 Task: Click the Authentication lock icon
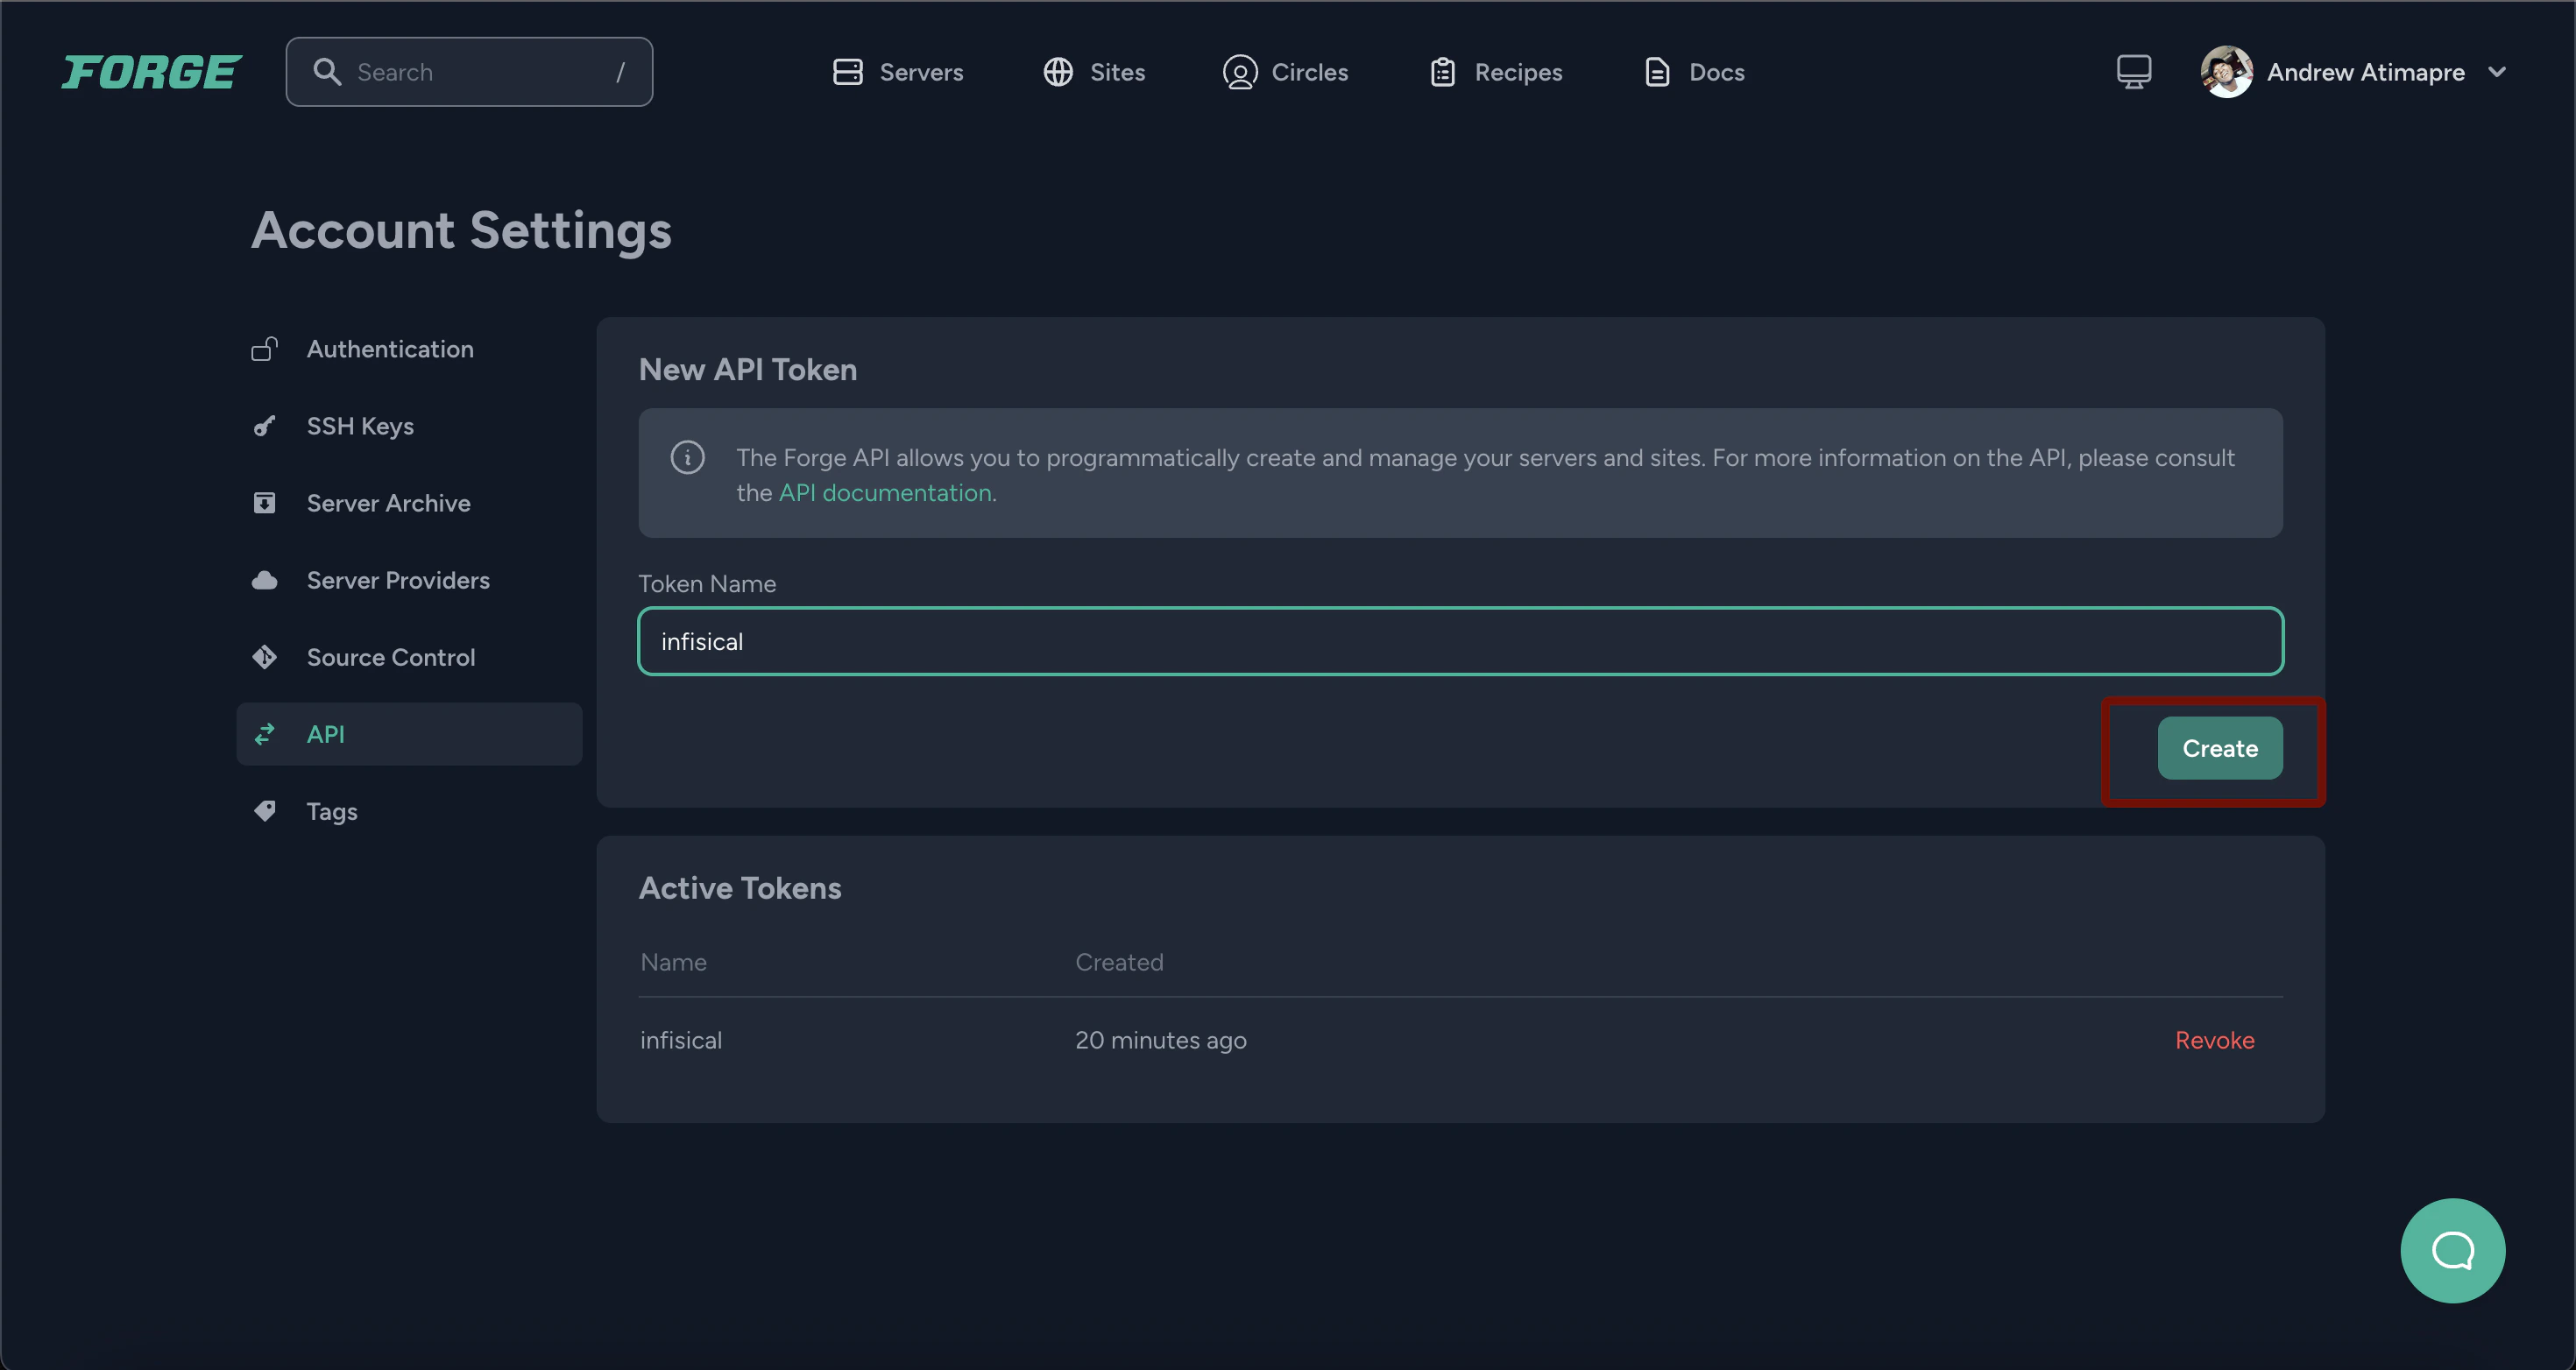point(264,349)
